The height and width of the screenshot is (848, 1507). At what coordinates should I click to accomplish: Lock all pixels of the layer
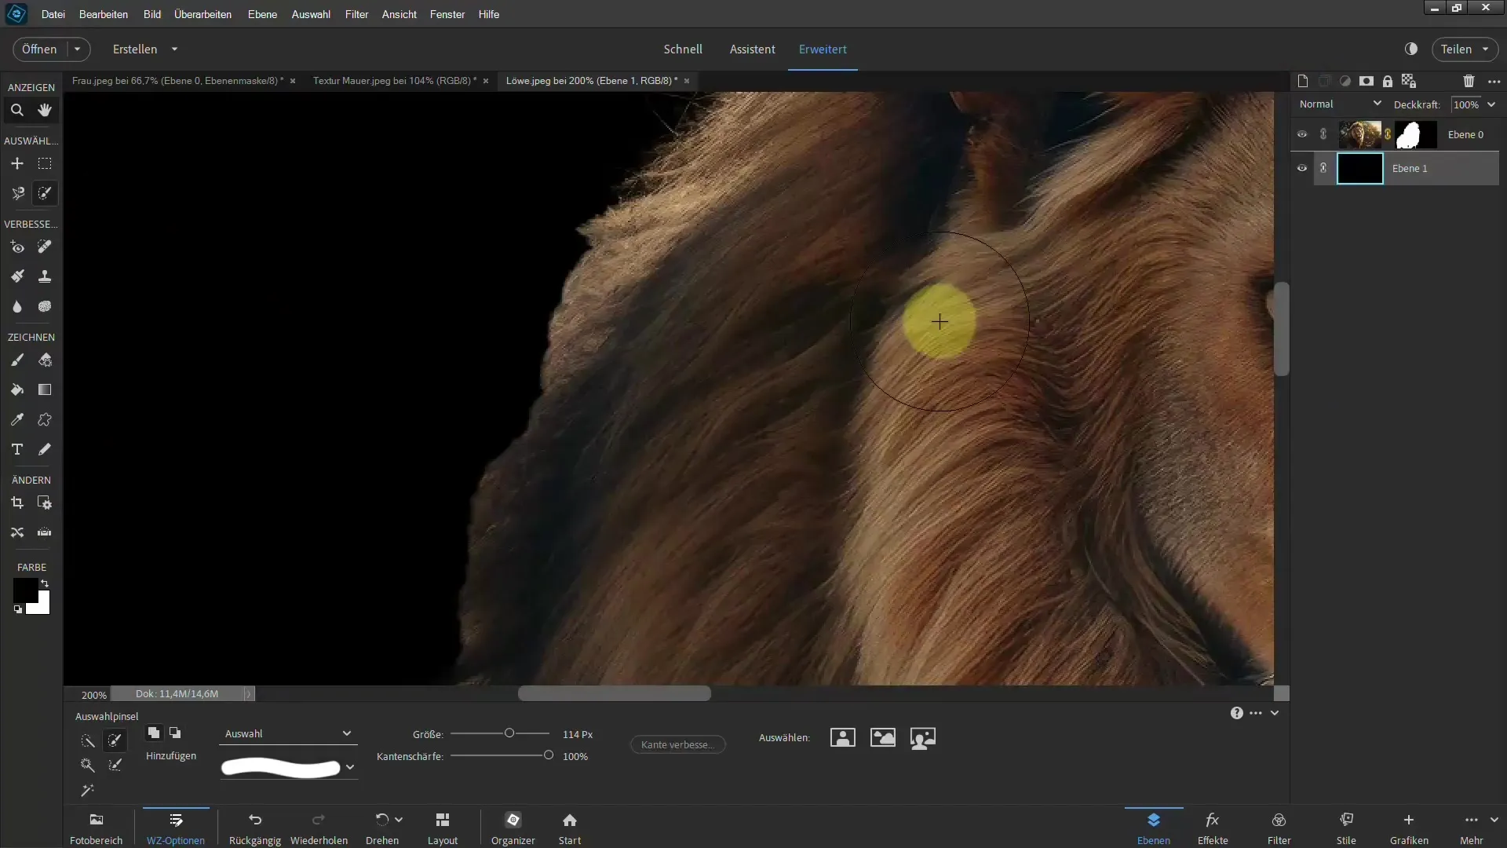coord(1388,81)
